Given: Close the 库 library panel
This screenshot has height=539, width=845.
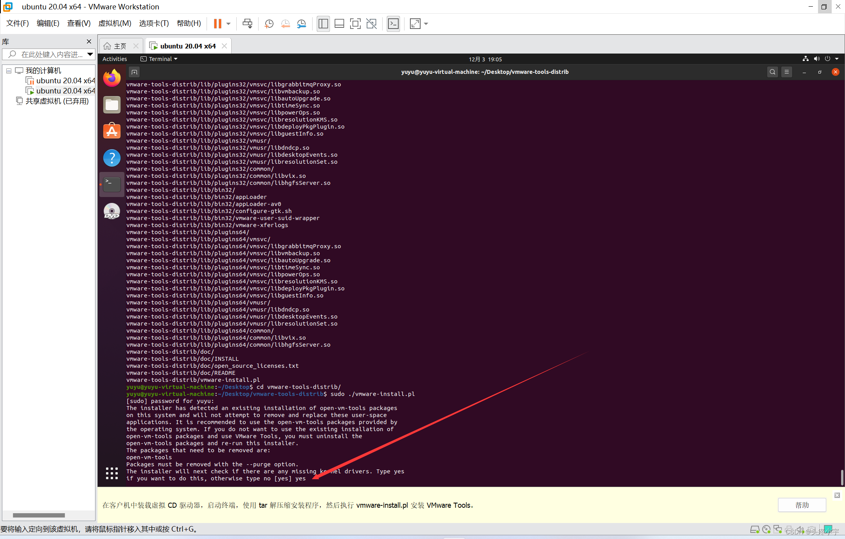Looking at the screenshot, I should coord(89,41).
